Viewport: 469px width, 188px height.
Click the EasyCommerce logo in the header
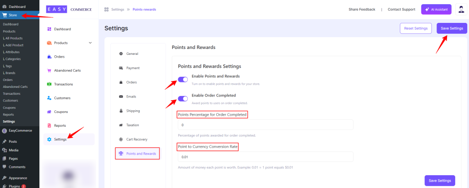[69, 9]
